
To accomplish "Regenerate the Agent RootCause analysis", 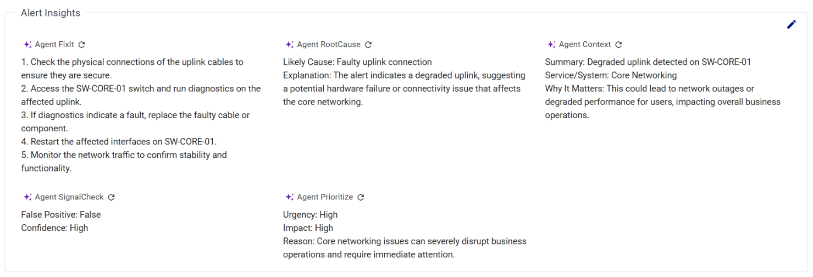I will (x=368, y=45).
